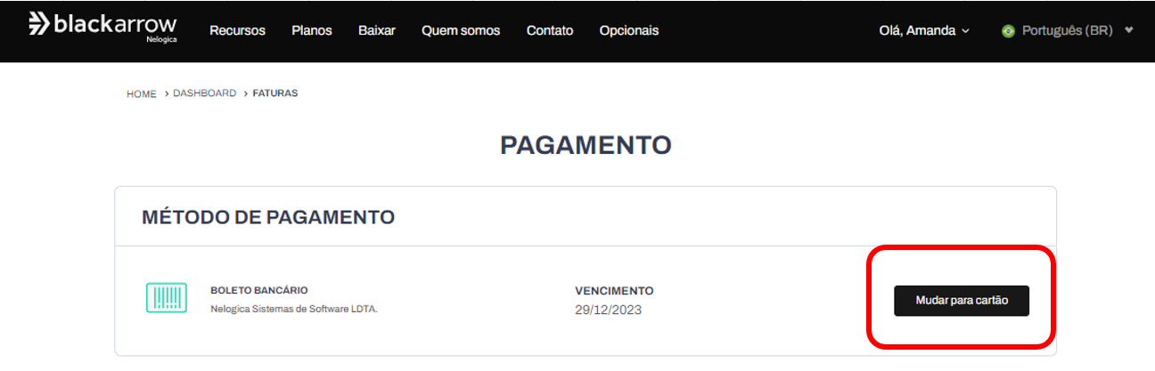Click the Opcionais navigation item
Viewport: 1155px width, 371px height.
pos(629,30)
